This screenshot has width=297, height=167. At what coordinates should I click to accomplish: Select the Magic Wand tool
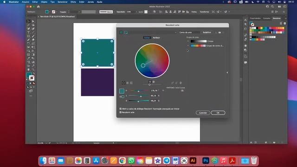(x=28, y=25)
